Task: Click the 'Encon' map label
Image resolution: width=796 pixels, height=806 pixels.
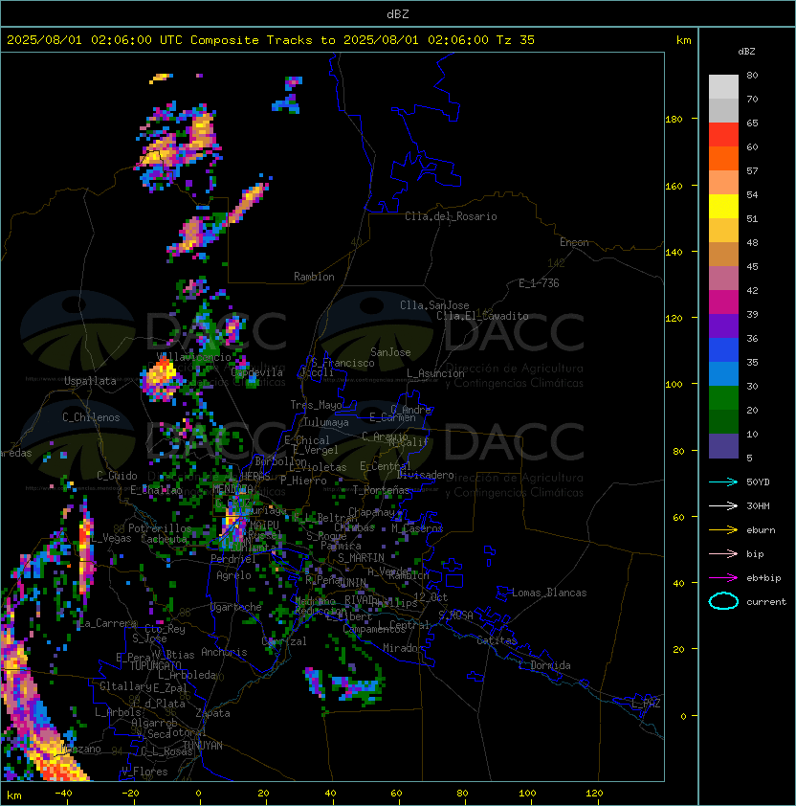Action: pyautogui.click(x=574, y=242)
